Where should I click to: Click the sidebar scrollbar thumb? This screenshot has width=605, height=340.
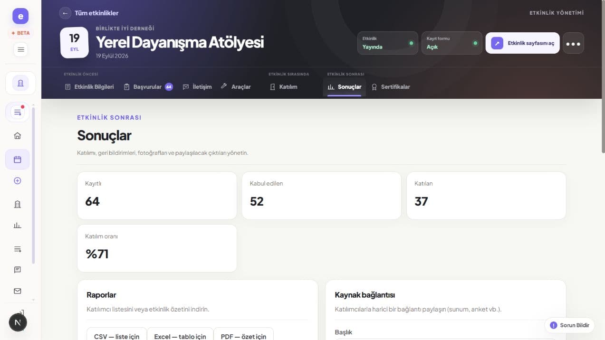coord(33,185)
